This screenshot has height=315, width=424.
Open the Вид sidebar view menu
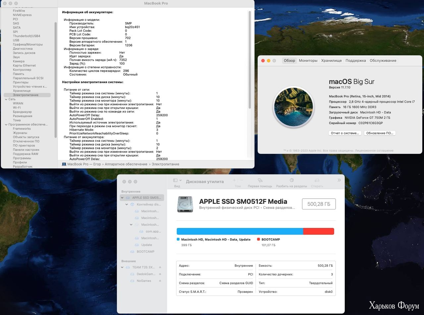pos(177,180)
